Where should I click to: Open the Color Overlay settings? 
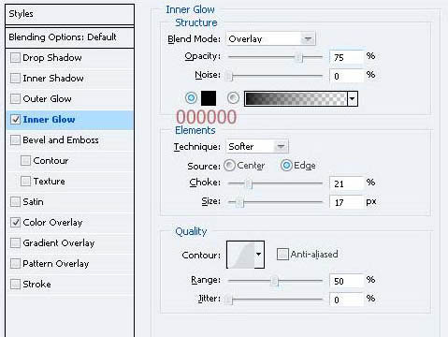click(x=70, y=222)
